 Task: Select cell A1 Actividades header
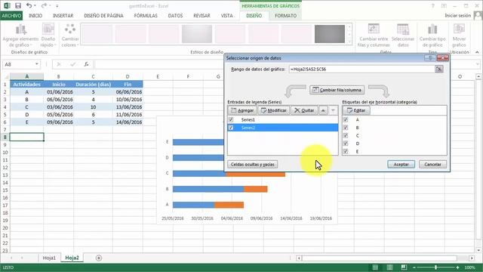(x=27, y=84)
